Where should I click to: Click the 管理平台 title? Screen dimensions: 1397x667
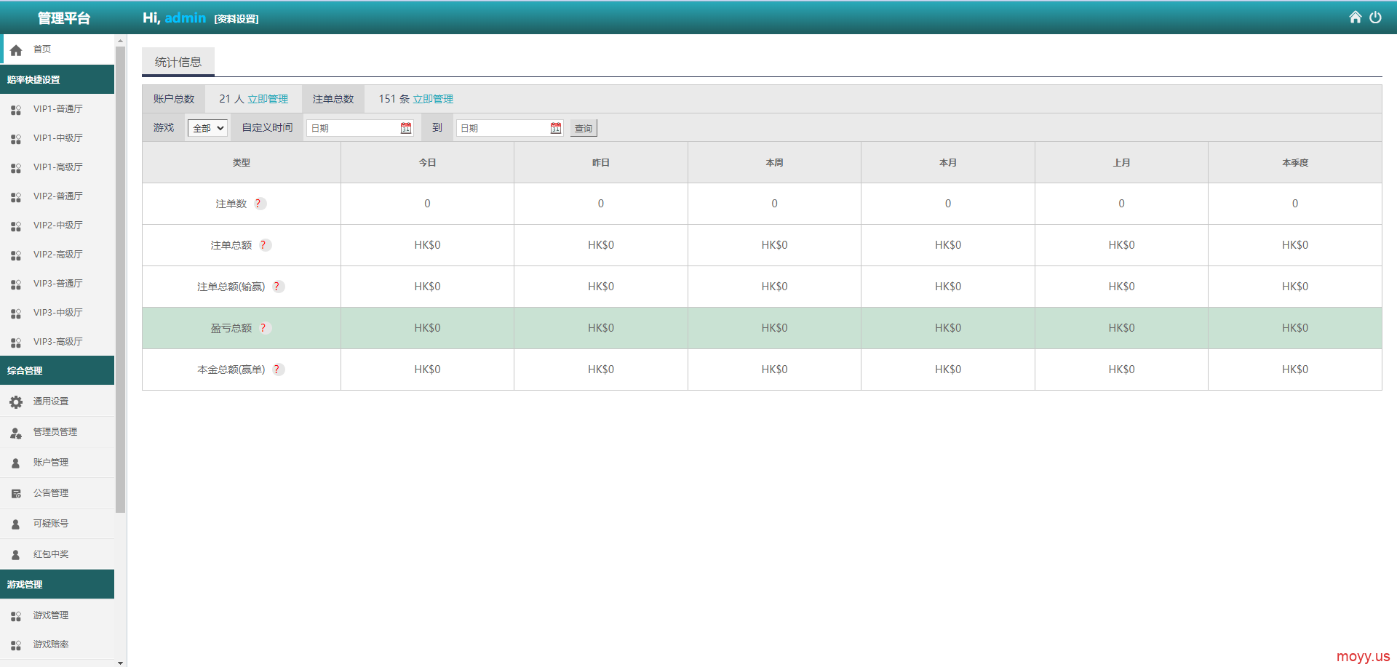point(64,18)
